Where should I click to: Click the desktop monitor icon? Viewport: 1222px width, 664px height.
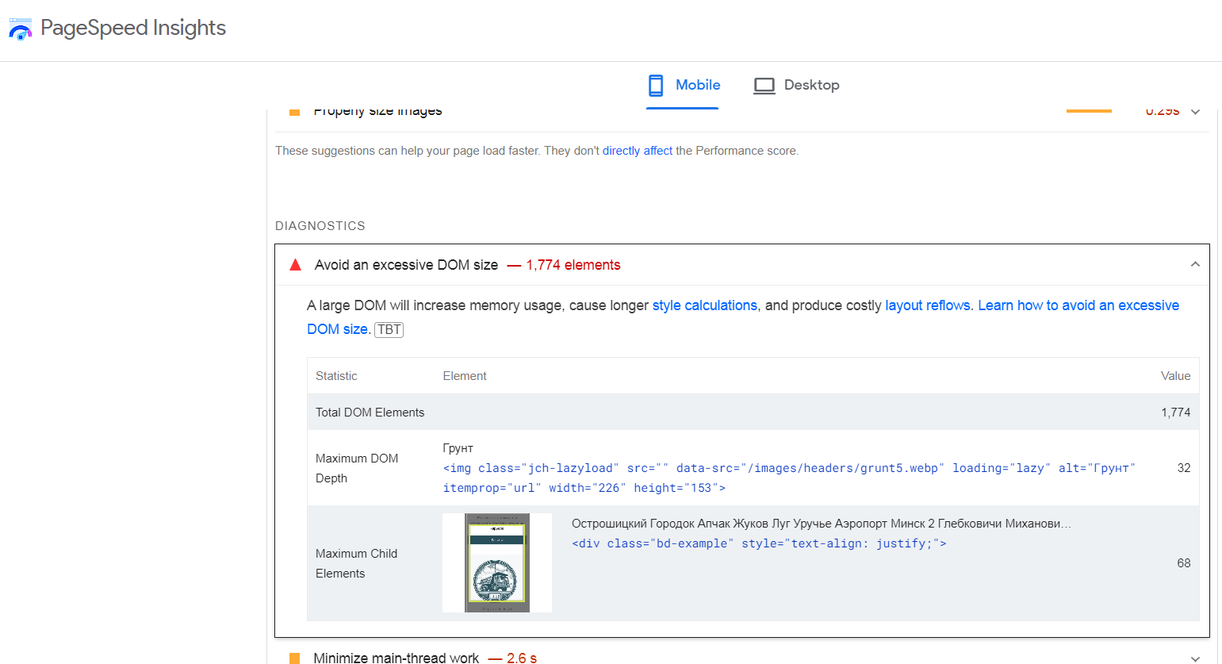[x=764, y=86]
